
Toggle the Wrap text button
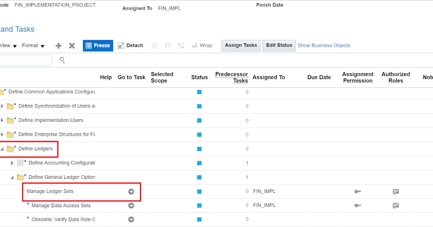202,46
